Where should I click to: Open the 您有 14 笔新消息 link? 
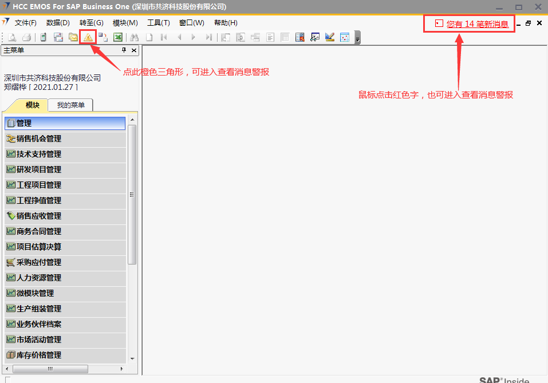point(477,24)
